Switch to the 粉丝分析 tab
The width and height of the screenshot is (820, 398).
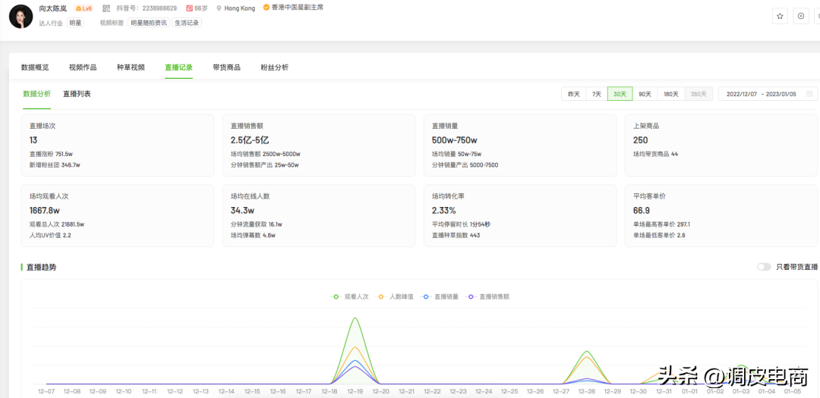pos(275,67)
